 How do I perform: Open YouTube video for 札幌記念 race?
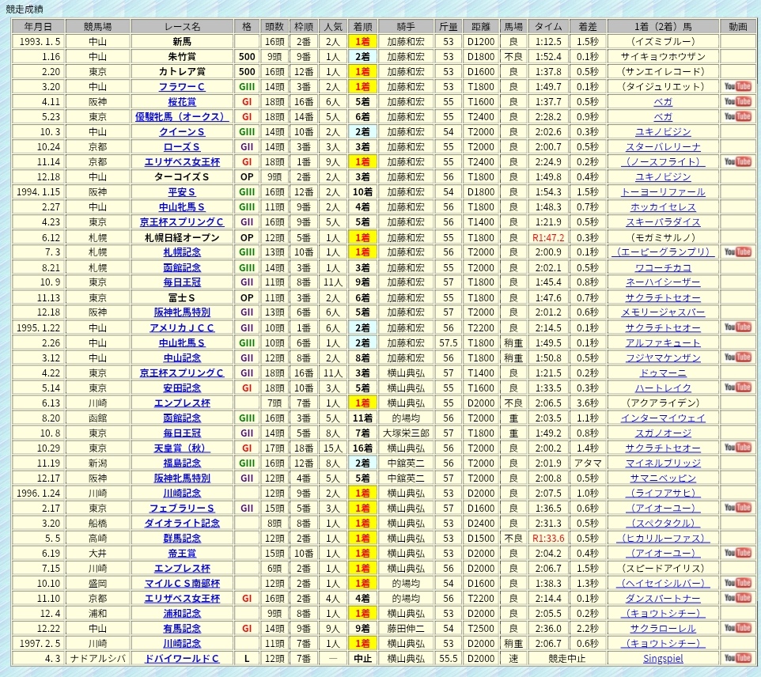click(x=737, y=252)
